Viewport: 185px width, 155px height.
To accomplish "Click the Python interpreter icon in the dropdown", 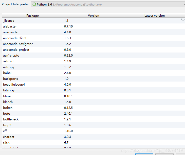I will pos(34,5).
